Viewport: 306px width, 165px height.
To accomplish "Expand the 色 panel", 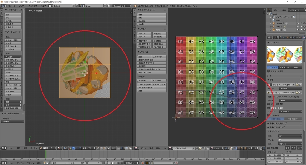I will pos(270,76).
